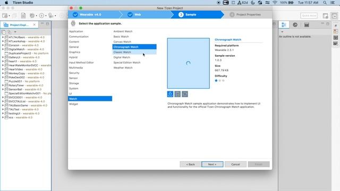Click the Run play icon in the main toolbar
Screen dimensions: 340x191
point(41,15)
